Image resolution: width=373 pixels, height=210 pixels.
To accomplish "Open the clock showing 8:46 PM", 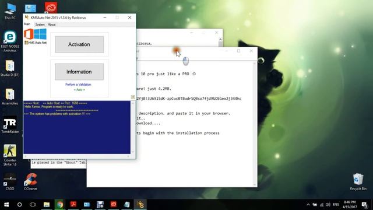I will [x=350, y=205].
